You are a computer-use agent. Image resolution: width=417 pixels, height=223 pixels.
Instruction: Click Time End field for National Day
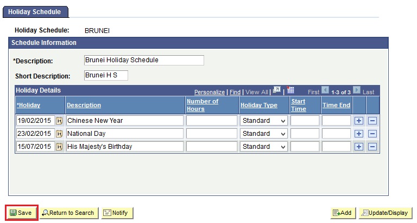coord(337,134)
